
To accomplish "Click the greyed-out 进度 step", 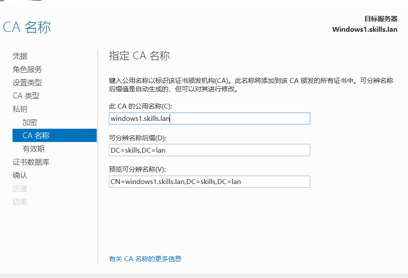I will coord(20,188).
